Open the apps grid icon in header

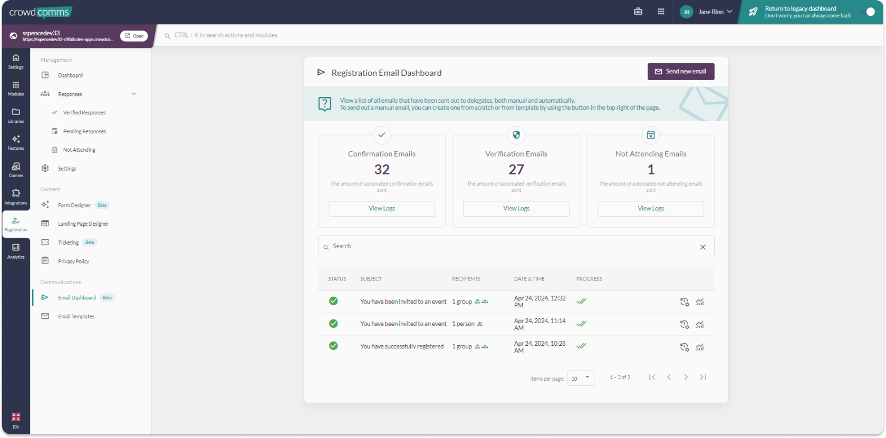pyautogui.click(x=661, y=12)
